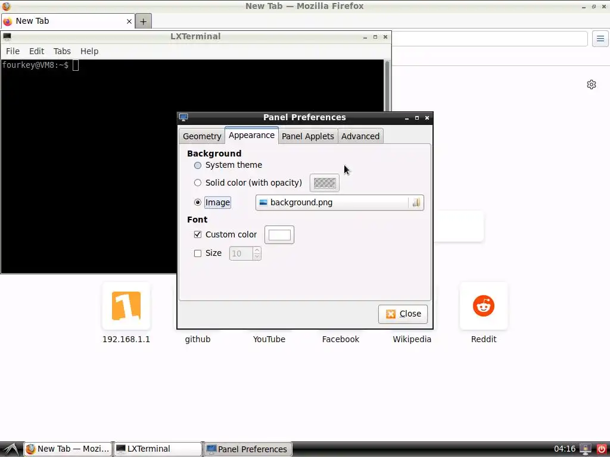The height and width of the screenshot is (457, 610).
Task: Open the new tab page settings gear
Action: [592, 84]
